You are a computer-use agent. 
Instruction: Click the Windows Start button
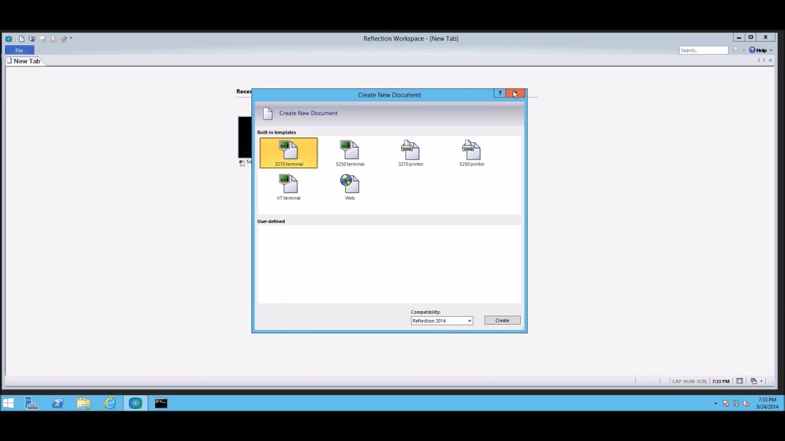8,403
